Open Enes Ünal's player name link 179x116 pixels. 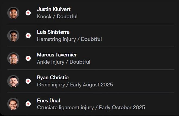click(48, 100)
